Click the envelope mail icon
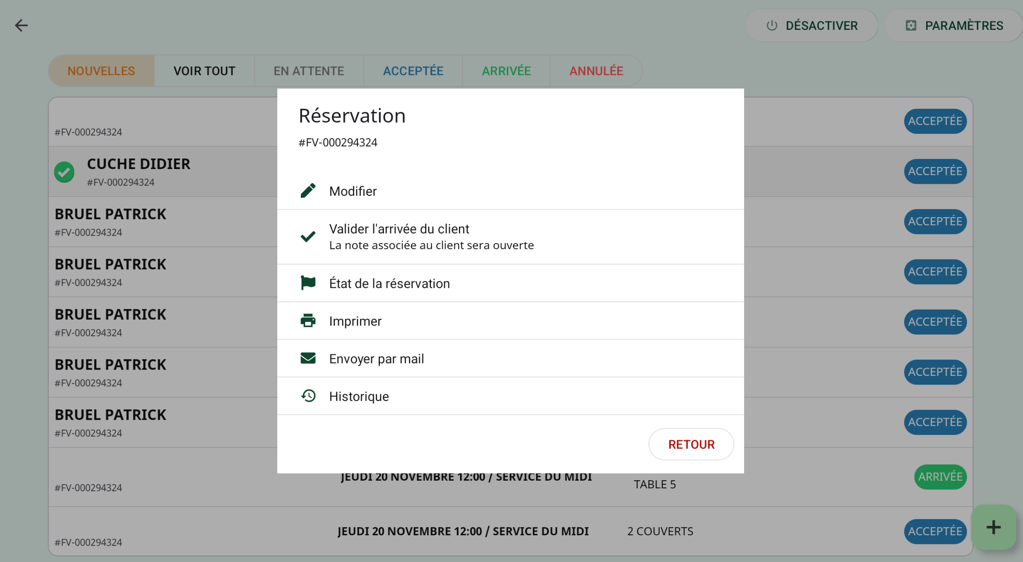Screen dimensions: 1023x562 click(x=308, y=358)
